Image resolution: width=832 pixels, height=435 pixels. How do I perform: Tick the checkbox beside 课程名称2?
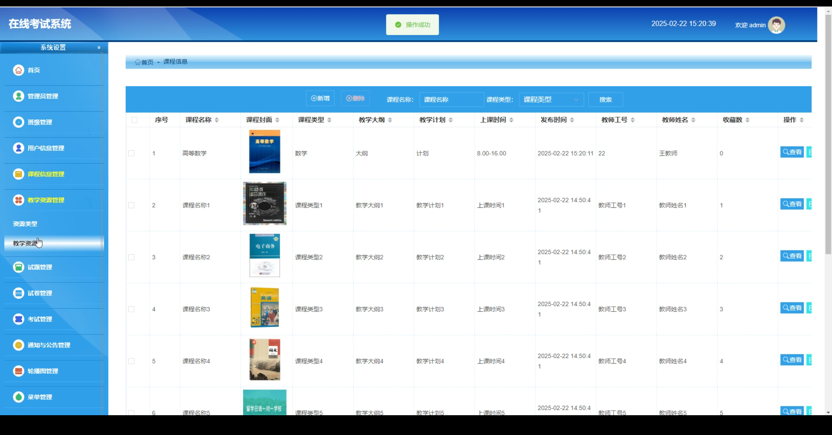[x=132, y=257]
